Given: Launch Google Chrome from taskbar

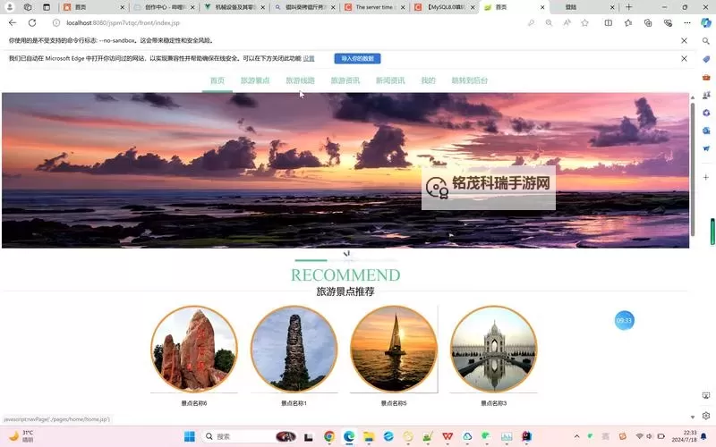Looking at the screenshot, I should tap(329, 436).
